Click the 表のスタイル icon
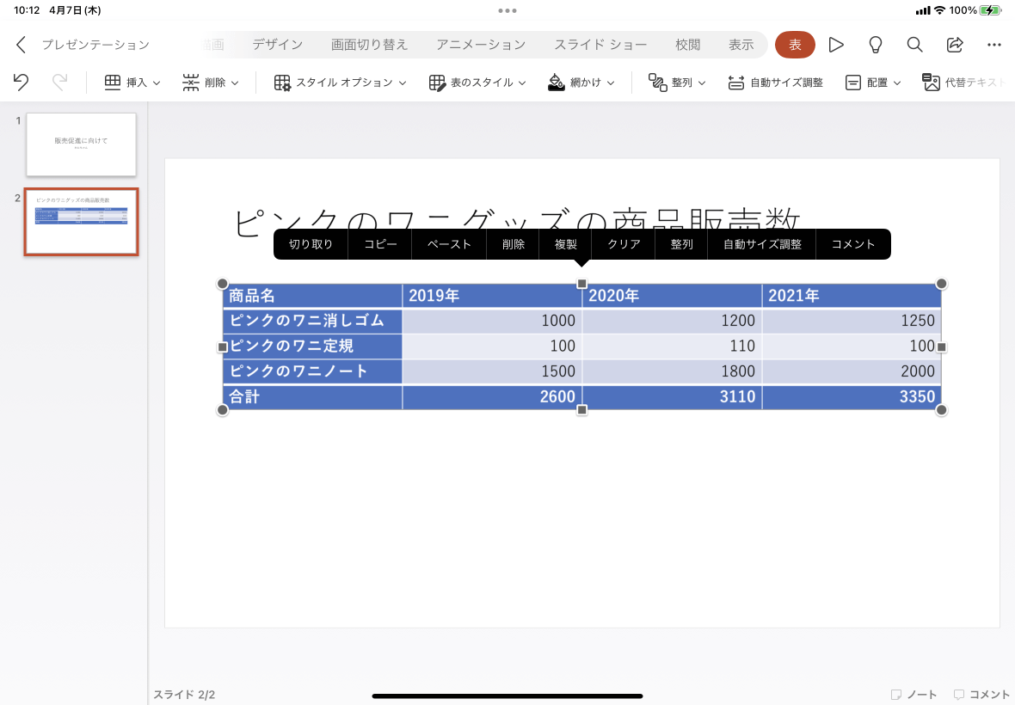Screen dimensions: 1015x705 (437, 83)
